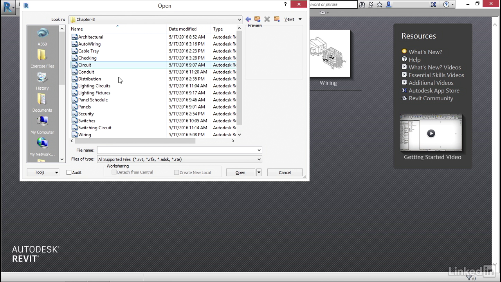Click the Panels file's RVT icon
501x282 pixels.
[x=74, y=107]
